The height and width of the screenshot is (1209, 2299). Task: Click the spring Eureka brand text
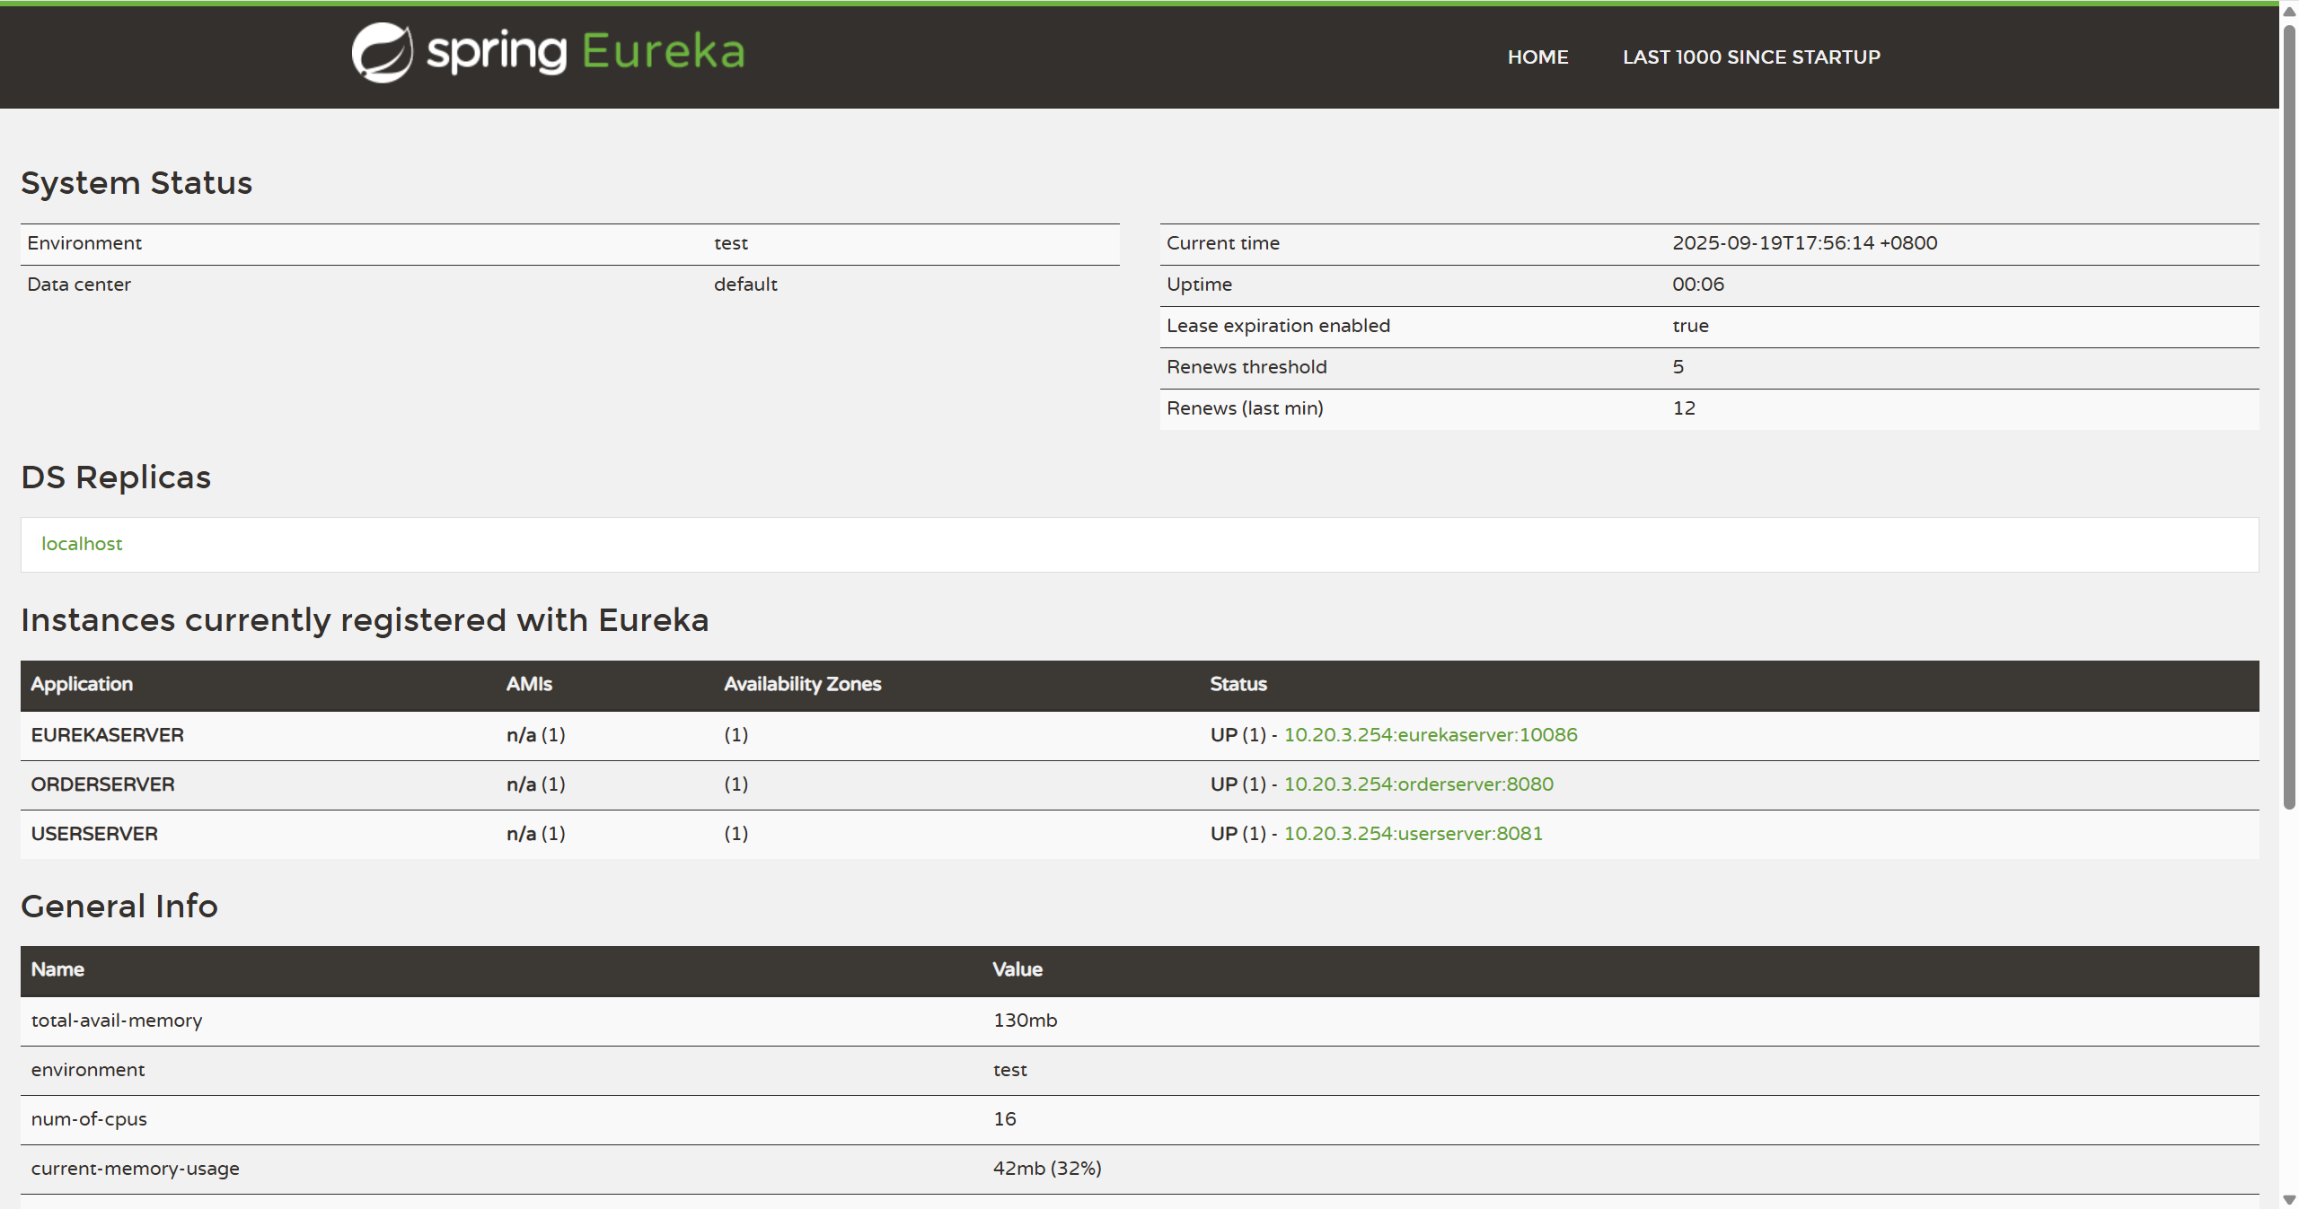(x=586, y=52)
